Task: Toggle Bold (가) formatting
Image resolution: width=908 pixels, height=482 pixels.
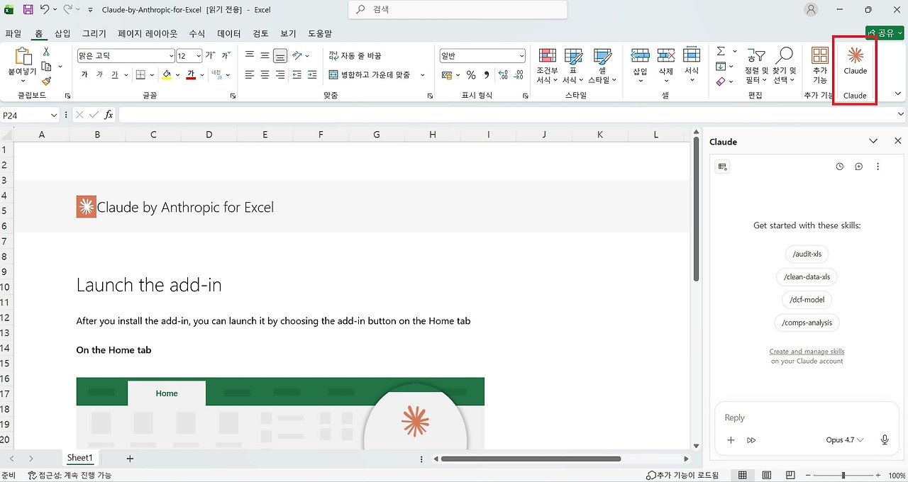Action: pyautogui.click(x=84, y=74)
